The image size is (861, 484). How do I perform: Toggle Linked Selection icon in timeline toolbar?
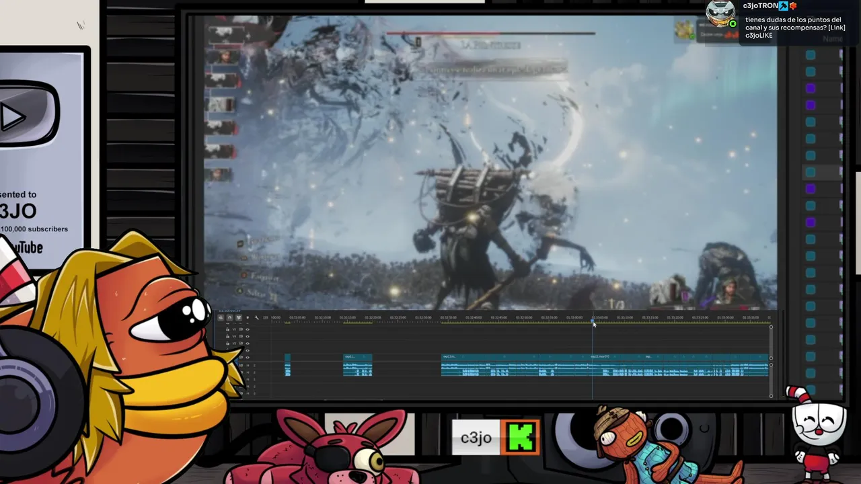tap(239, 317)
